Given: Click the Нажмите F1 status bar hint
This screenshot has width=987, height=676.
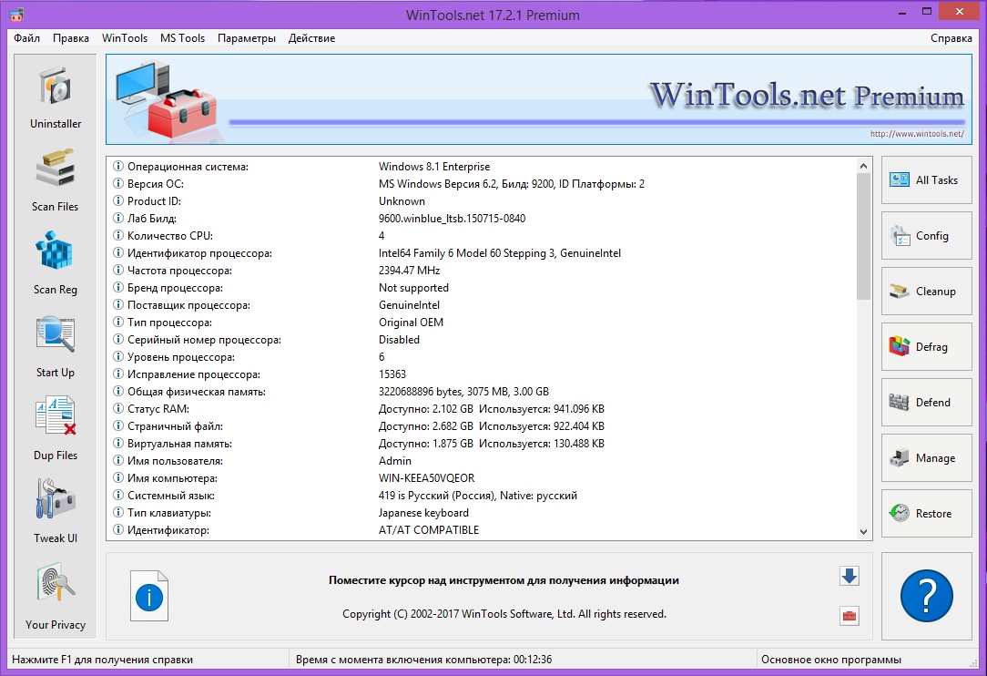Looking at the screenshot, I should (103, 660).
